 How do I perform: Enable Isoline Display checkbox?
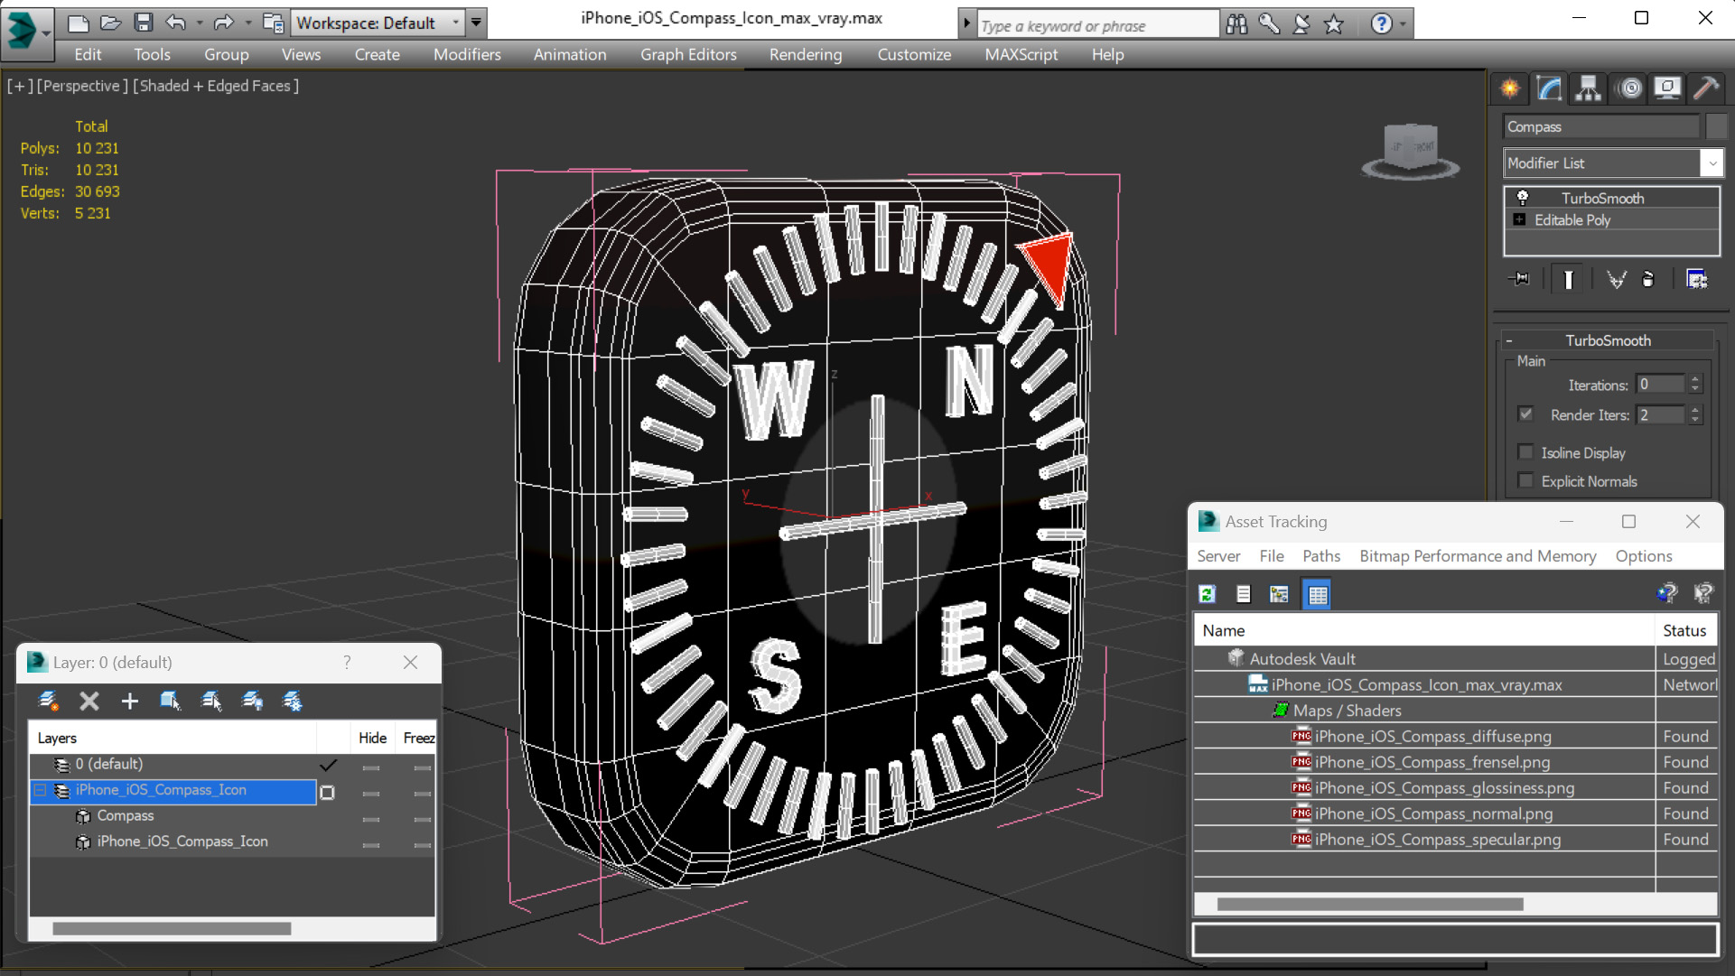pyautogui.click(x=1526, y=452)
